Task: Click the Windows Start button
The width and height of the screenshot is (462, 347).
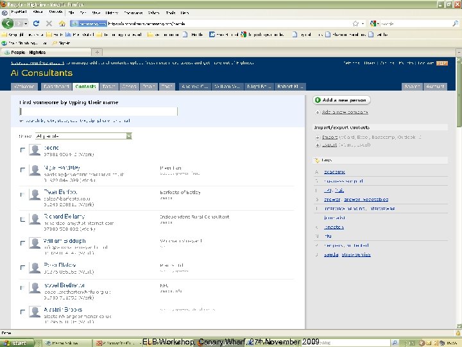Action: 17,343
